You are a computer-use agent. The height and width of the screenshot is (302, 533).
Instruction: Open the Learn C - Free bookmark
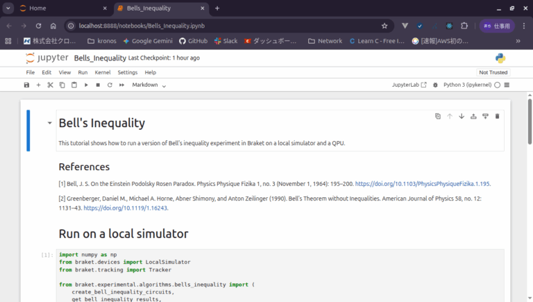377,41
